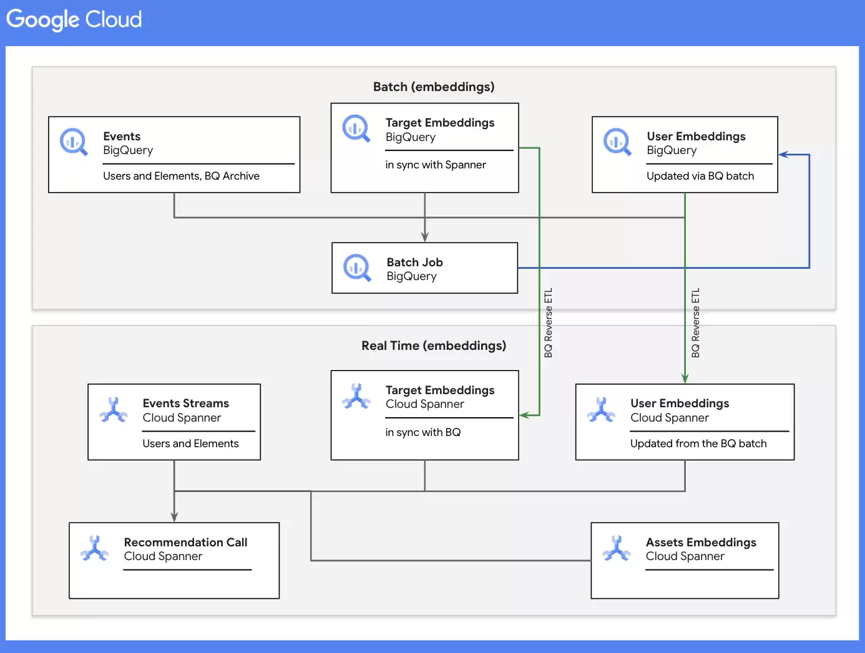865x653 pixels.
Task: Click Spanner icon beside 'in sync with BQ'
Action: (x=356, y=397)
